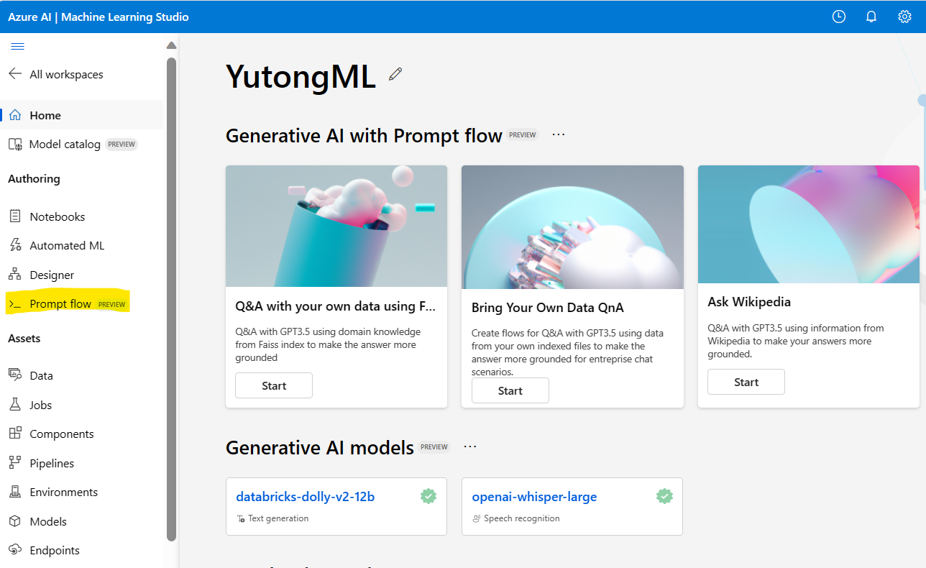Click the Components grid icon
The image size is (926, 568).
tap(15, 434)
